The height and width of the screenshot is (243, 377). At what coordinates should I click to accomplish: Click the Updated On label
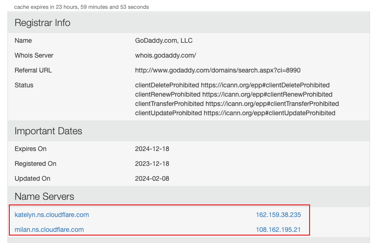[33, 178]
